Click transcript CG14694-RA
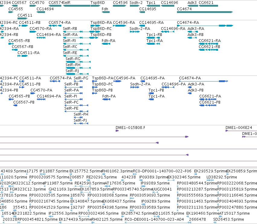This screenshot has height=224, width=257. (x=41, y=38)
